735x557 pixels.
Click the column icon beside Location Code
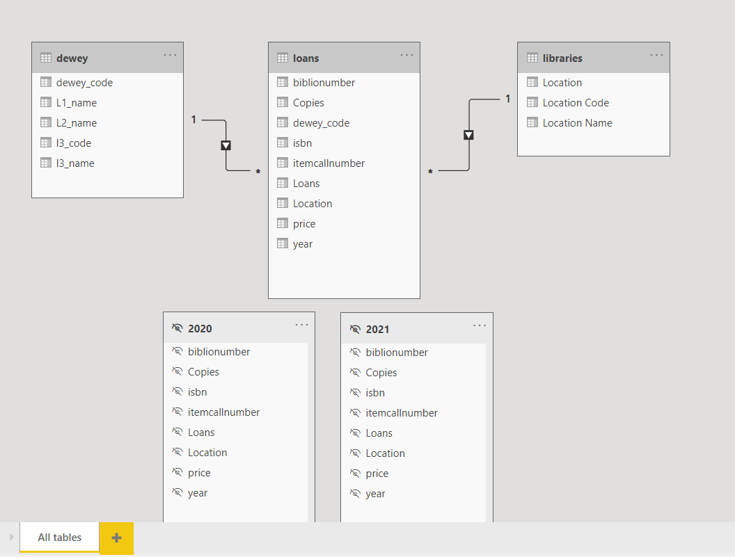point(532,103)
